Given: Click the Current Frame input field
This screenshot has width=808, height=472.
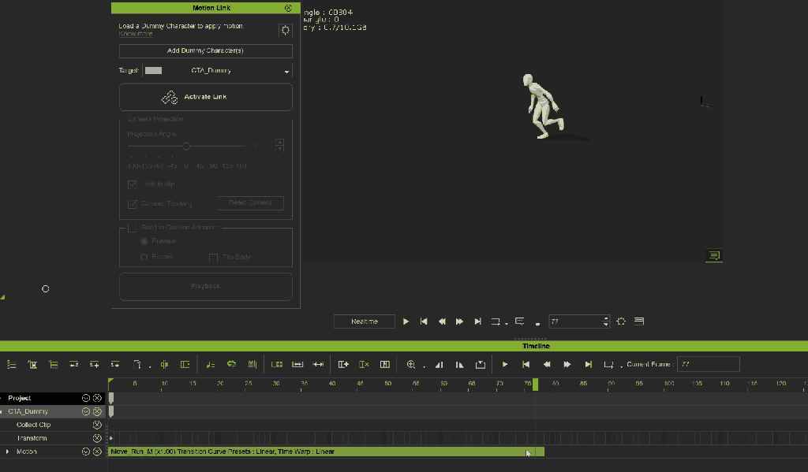Looking at the screenshot, I should [708, 365].
